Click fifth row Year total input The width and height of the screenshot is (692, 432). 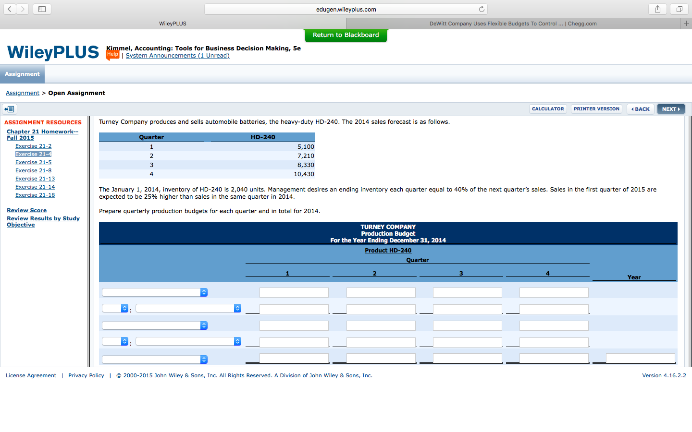pos(641,358)
